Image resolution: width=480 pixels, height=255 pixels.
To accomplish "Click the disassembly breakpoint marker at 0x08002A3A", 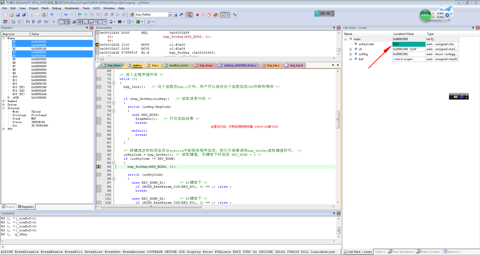I will click(97, 45).
